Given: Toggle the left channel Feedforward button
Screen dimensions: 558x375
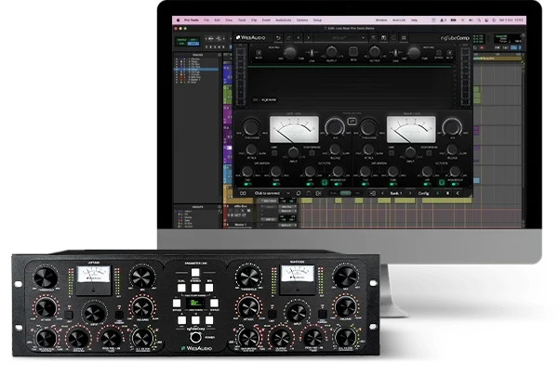Looking at the screenshot, I should pos(312,153).
